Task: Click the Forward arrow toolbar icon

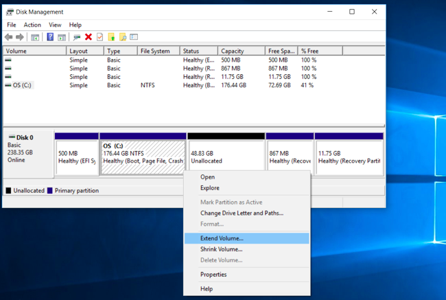Action: 20,37
